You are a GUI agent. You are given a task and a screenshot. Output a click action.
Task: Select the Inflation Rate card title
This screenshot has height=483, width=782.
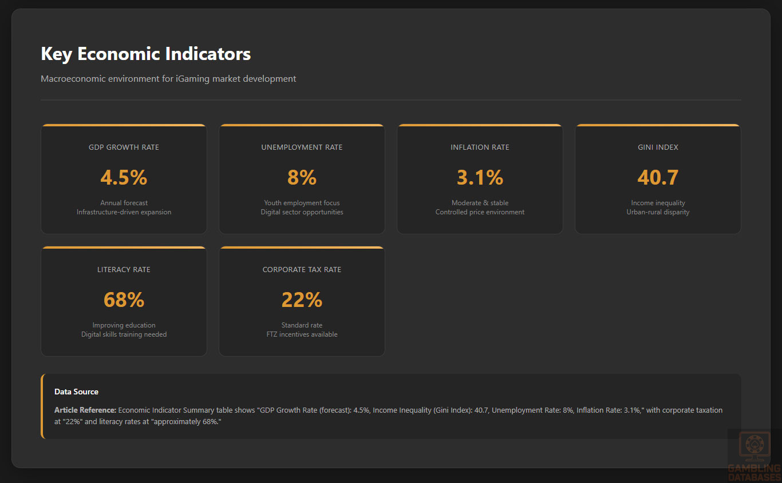pos(480,147)
